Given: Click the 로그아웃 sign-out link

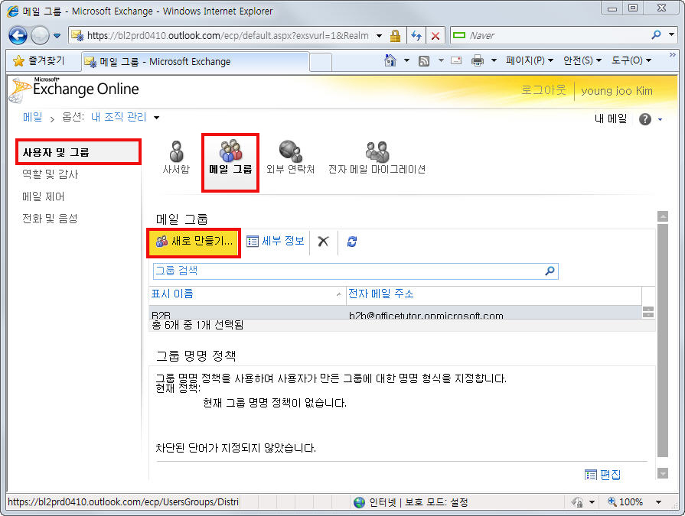Looking at the screenshot, I should [543, 90].
